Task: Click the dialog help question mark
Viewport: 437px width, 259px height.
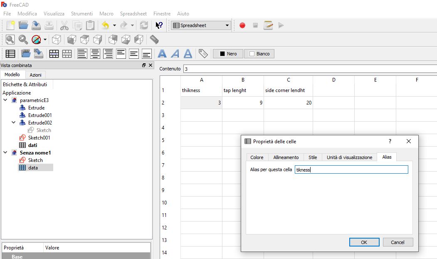Action: (390, 141)
